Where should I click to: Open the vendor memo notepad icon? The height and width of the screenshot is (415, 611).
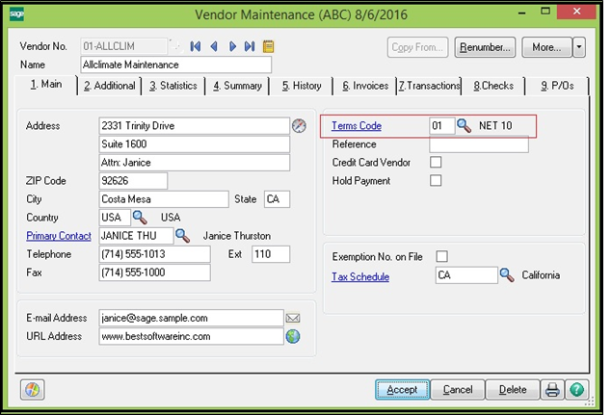pyautogui.click(x=268, y=47)
